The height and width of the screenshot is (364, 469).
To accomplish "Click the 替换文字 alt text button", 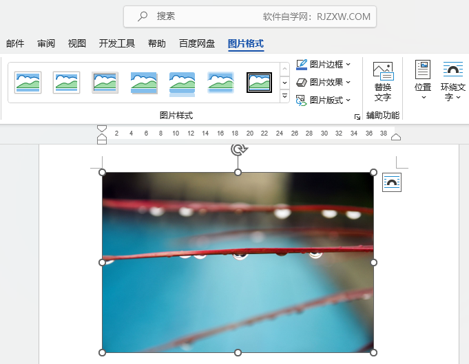I will (383, 81).
